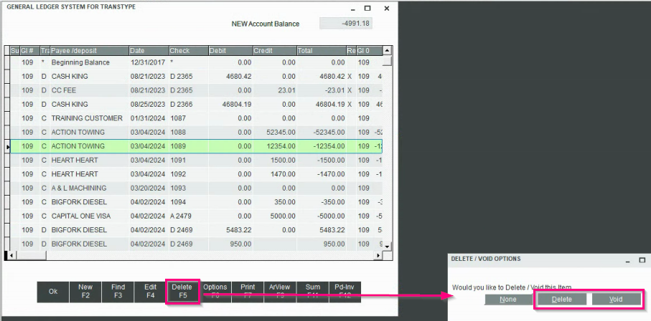Choose None in Delete / Void dialog
This screenshot has height=321, width=651.
(x=508, y=299)
